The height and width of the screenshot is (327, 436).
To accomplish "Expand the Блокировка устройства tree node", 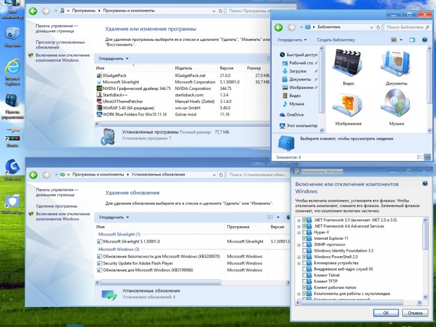I will coord(299,263).
